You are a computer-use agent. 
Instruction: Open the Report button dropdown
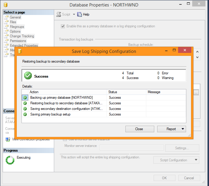tap(183, 129)
